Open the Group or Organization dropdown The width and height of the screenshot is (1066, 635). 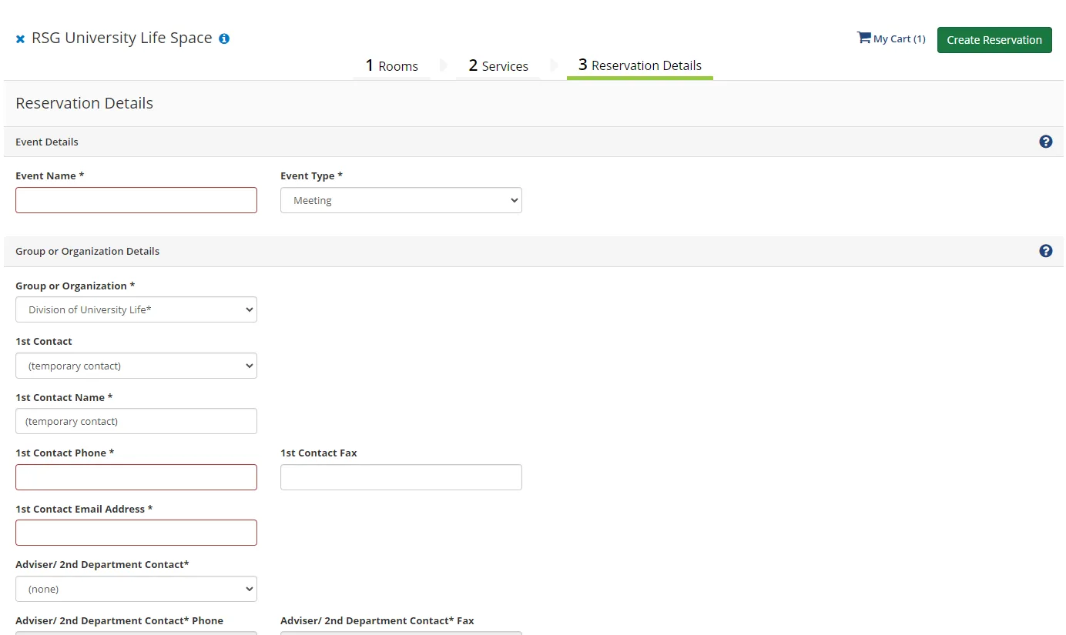coord(136,309)
